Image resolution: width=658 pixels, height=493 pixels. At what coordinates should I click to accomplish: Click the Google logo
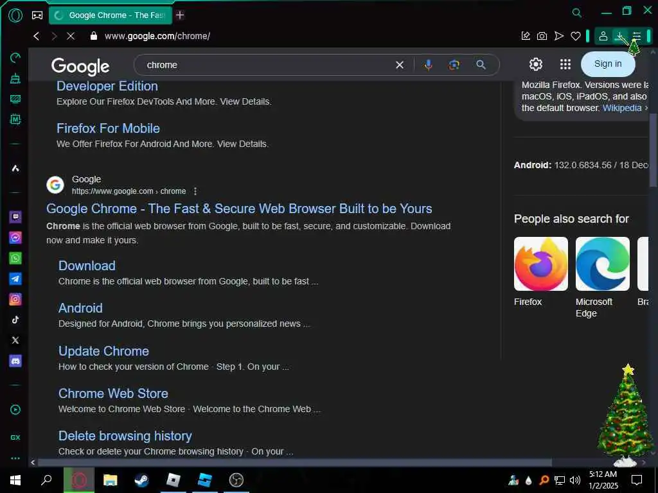[x=80, y=66]
